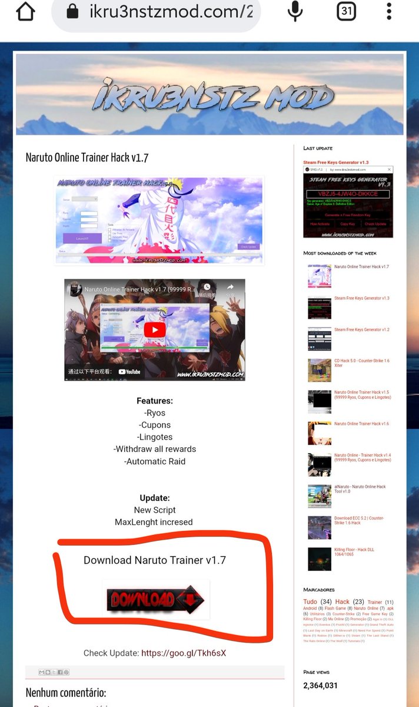Click the BlogThis share icon
419x707 pixels.
tap(48, 672)
